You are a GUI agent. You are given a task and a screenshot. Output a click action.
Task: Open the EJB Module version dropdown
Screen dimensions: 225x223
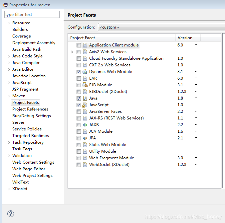coord(196,85)
